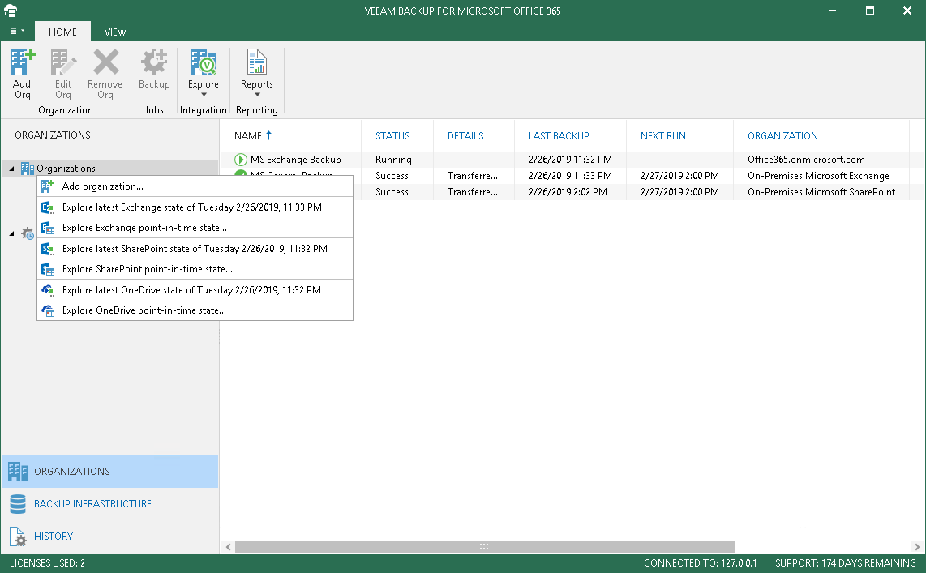Viewport: 926px width, 573px height.
Task: Open the main application menu button
Action: pos(17,32)
